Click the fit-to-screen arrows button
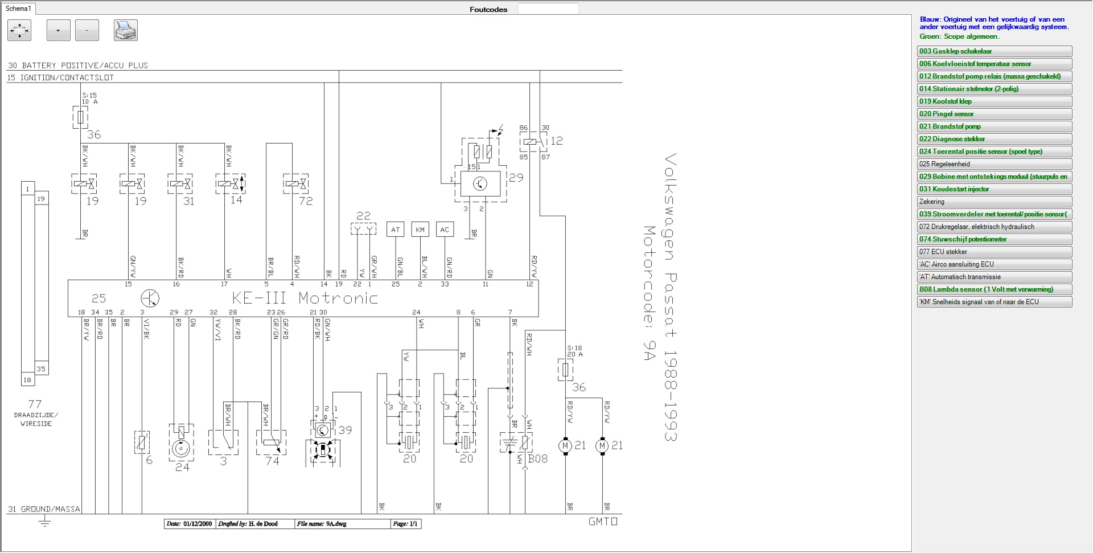The width and height of the screenshot is (1093, 553). point(19,31)
